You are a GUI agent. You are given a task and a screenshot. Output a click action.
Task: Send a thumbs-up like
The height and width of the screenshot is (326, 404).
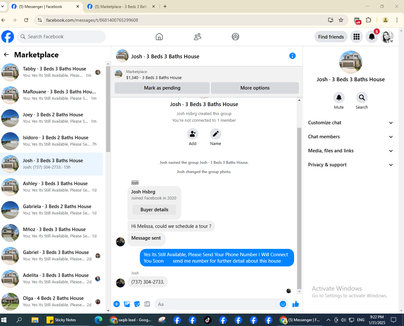(x=296, y=304)
